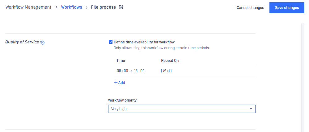Image resolution: width=309 pixels, height=132 pixels.
Task: Click the edit pencil icon beside File process
Action: click(x=121, y=7)
